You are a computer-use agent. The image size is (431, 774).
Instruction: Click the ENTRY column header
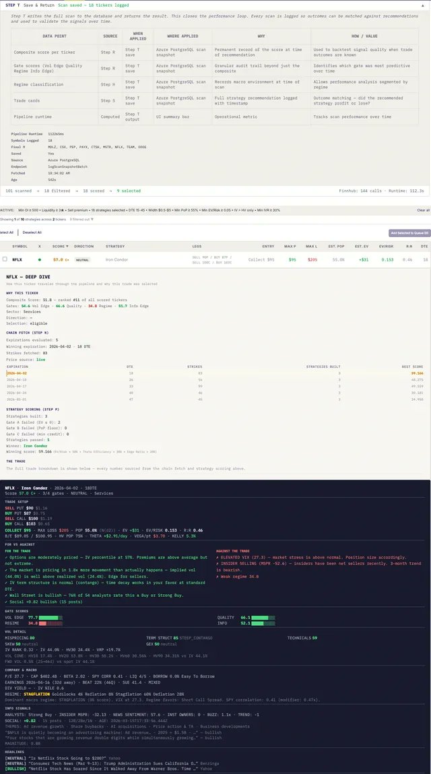pyautogui.click(x=268, y=247)
